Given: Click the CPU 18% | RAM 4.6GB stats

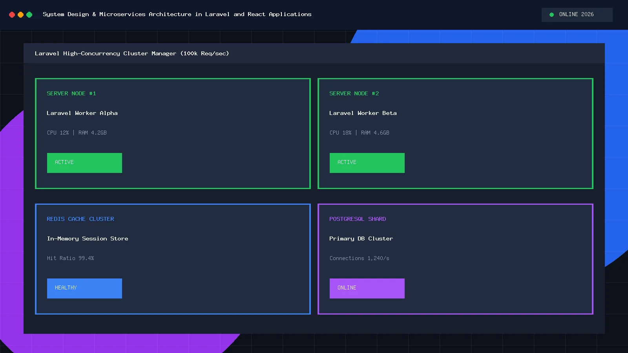Looking at the screenshot, I should pos(360,133).
